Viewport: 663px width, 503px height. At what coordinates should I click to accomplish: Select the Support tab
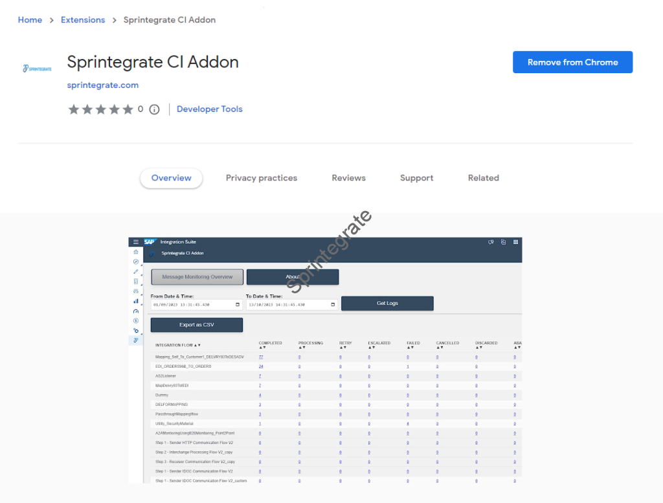pos(416,178)
